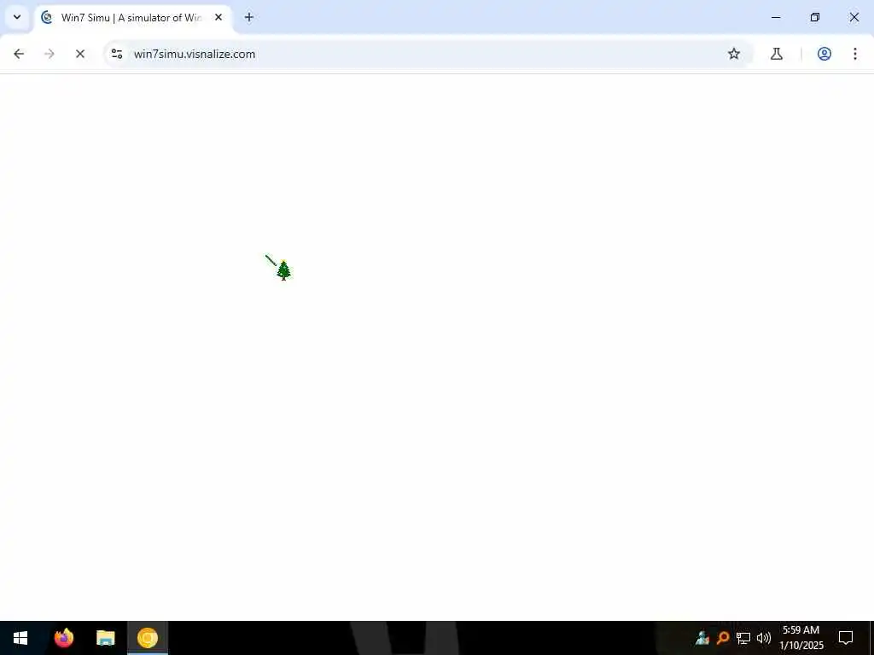Open File Explorer from the taskbar
This screenshot has width=874, height=655.
click(105, 638)
